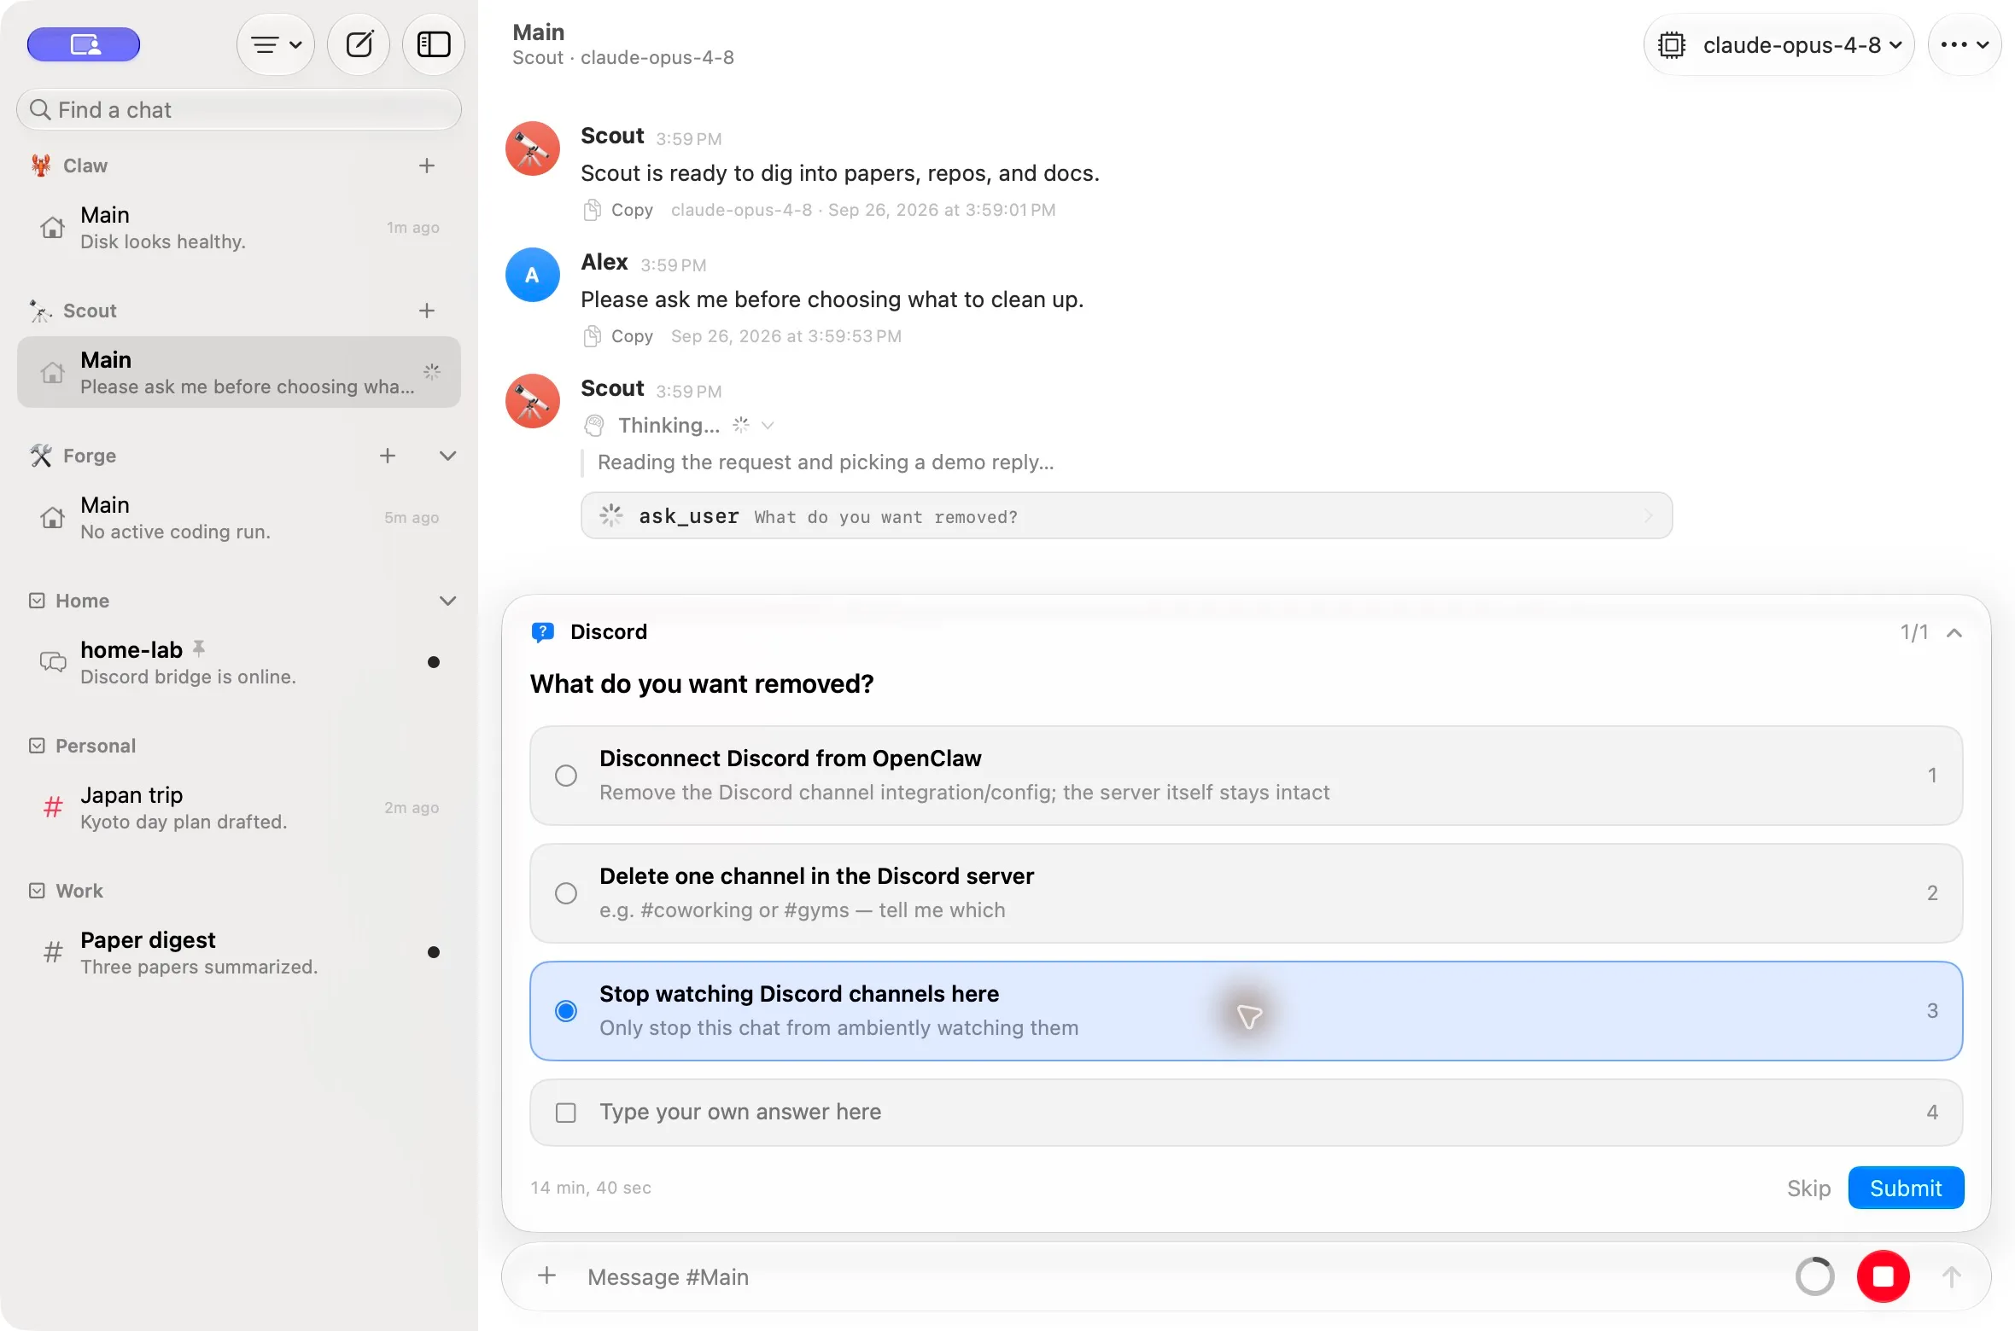
Task: Collapse the Forge section chevron
Action: (447, 456)
